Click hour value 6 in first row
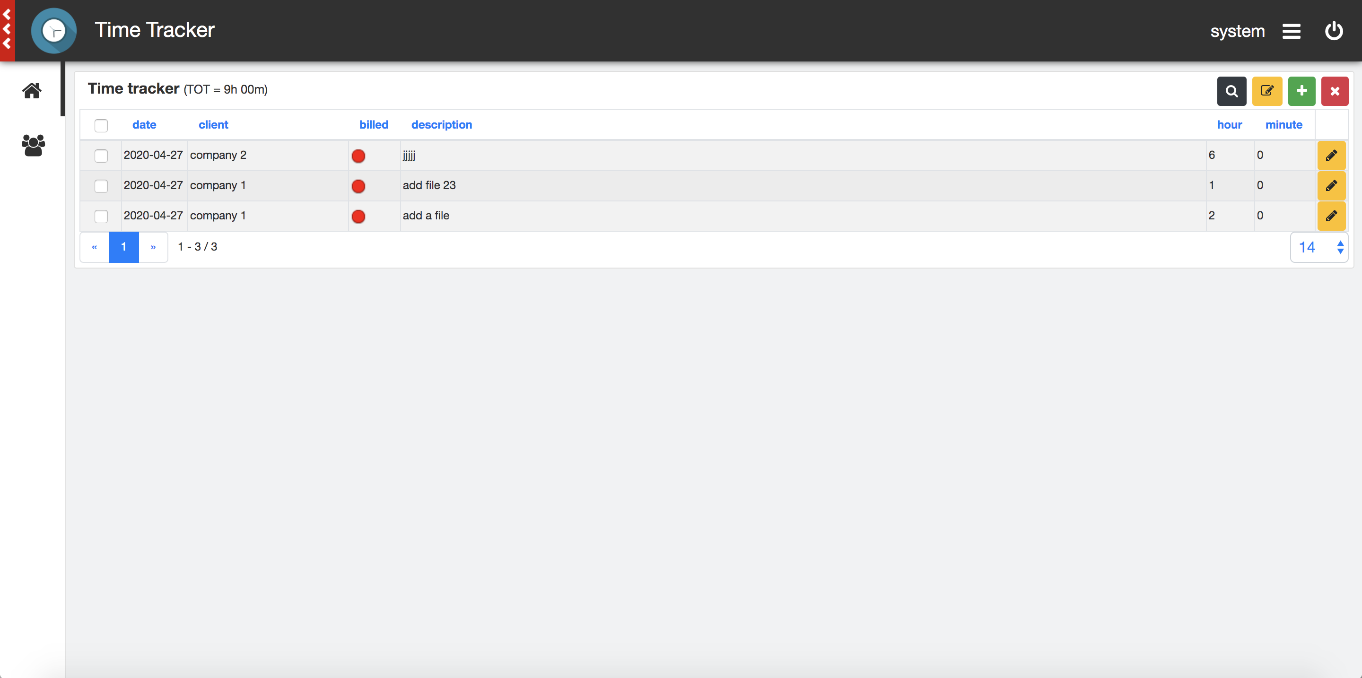 [1211, 155]
